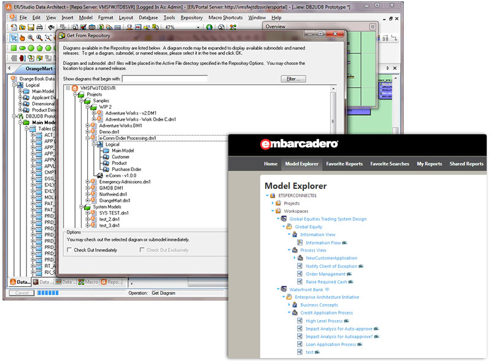Pick the green hexagon shape tool
This screenshot has width=491, height=363.
[x=48, y=48]
